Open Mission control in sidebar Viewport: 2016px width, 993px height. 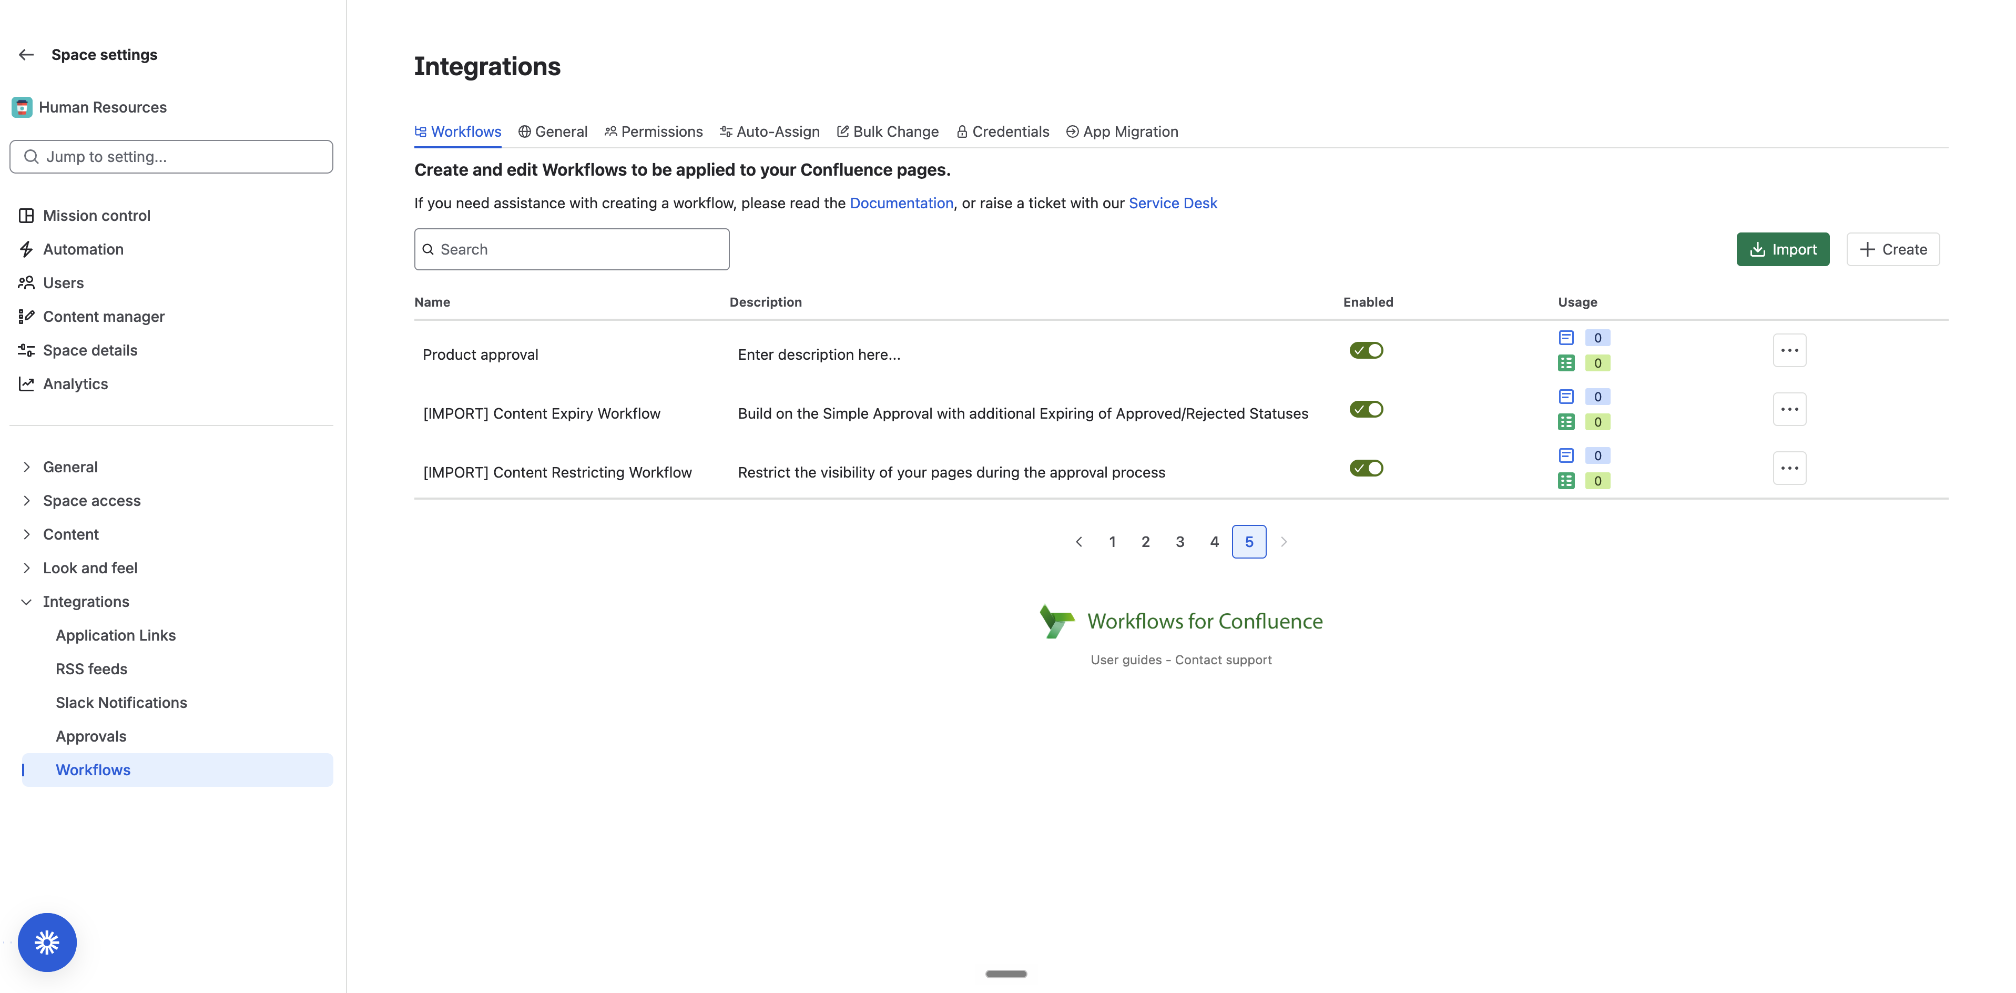pyautogui.click(x=96, y=215)
